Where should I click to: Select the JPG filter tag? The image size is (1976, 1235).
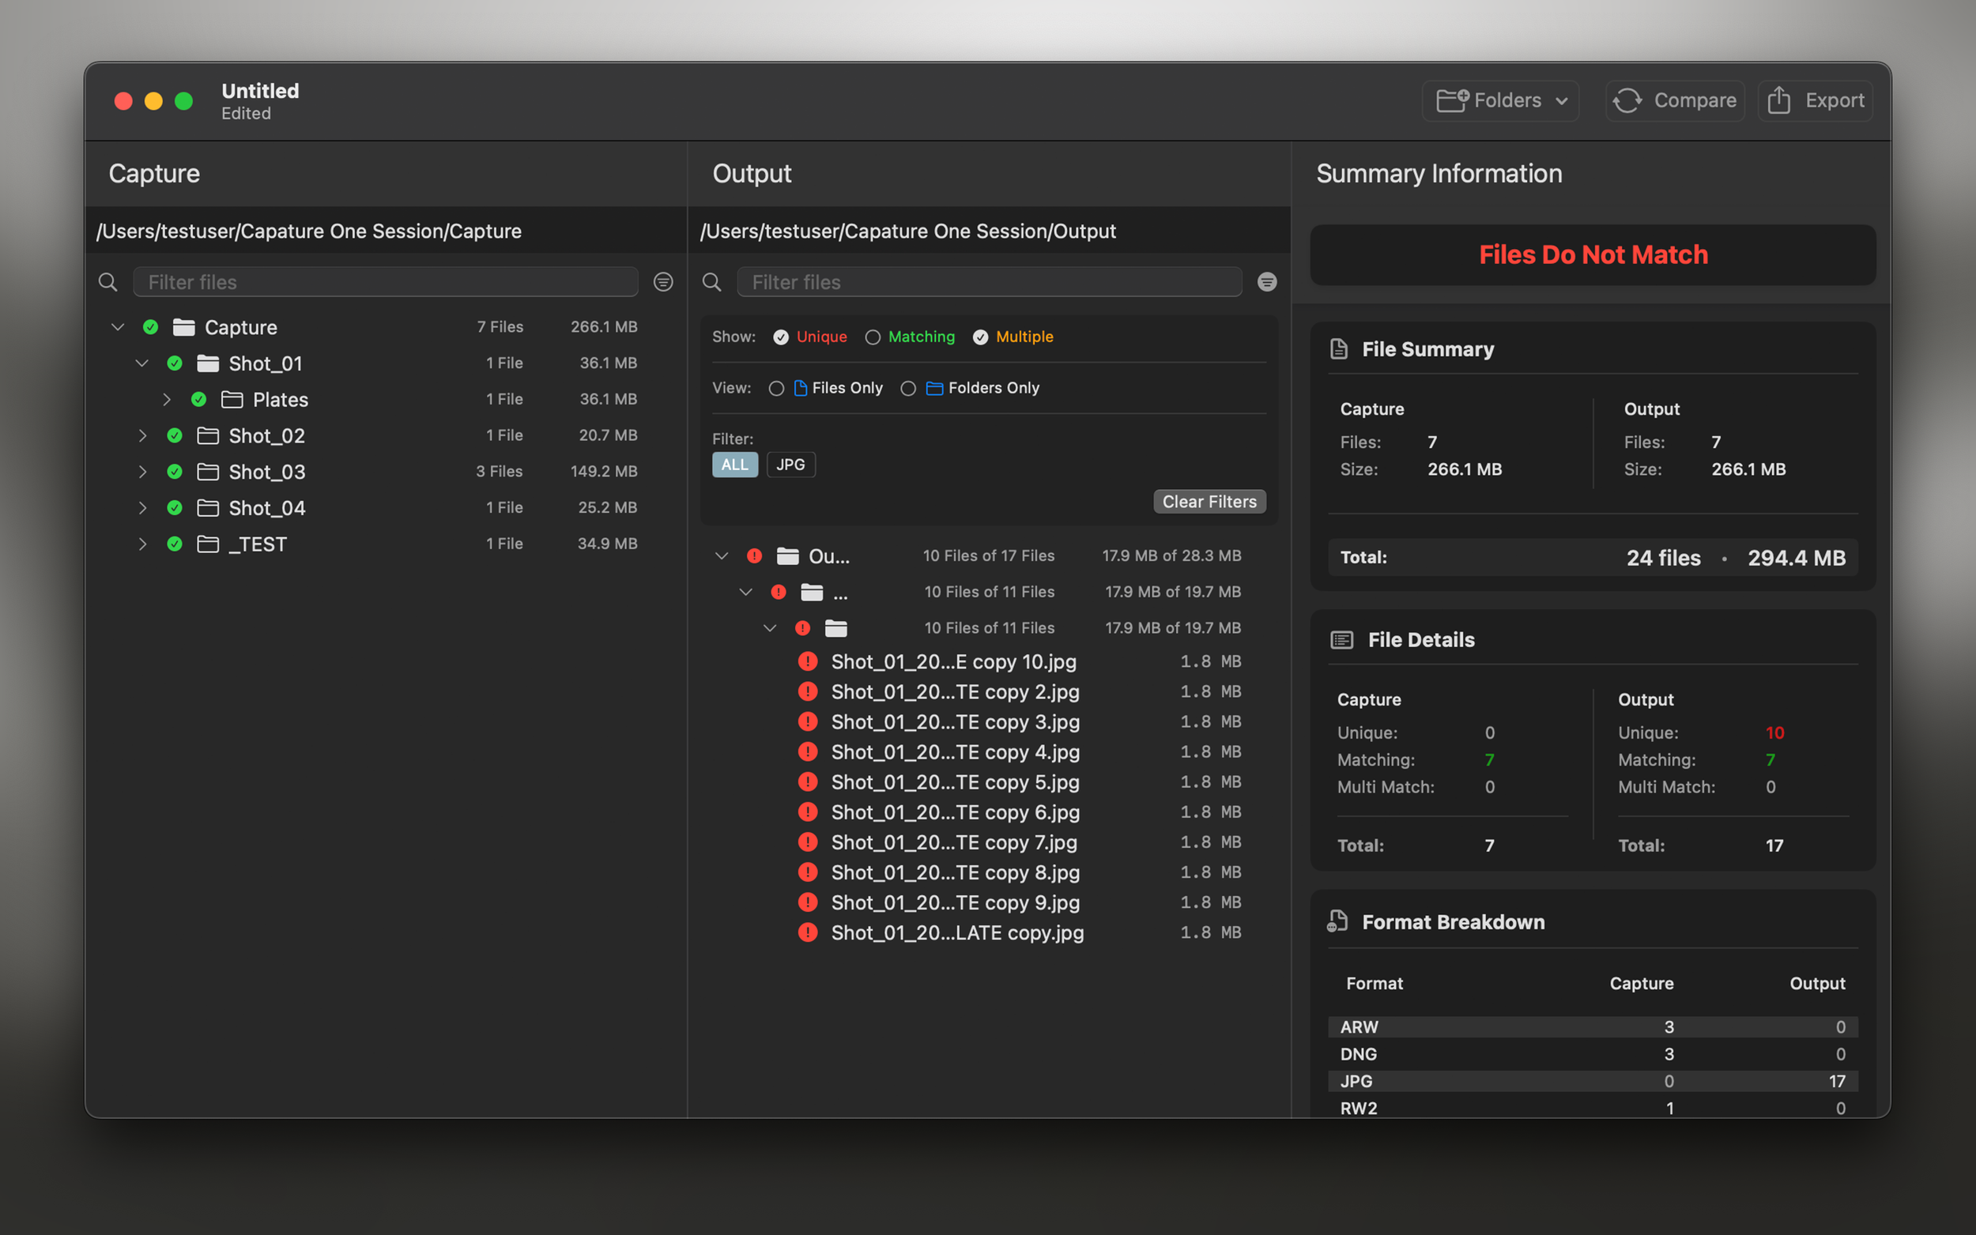click(x=790, y=464)
